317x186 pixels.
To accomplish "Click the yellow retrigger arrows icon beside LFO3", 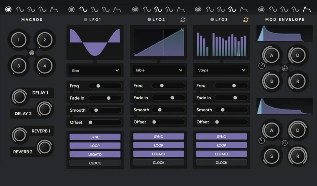I will (246, 20).
